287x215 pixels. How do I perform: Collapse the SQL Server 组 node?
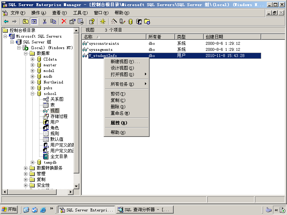coord(12,42)
